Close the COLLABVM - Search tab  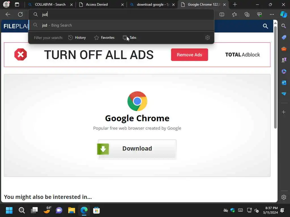(71, 5)
